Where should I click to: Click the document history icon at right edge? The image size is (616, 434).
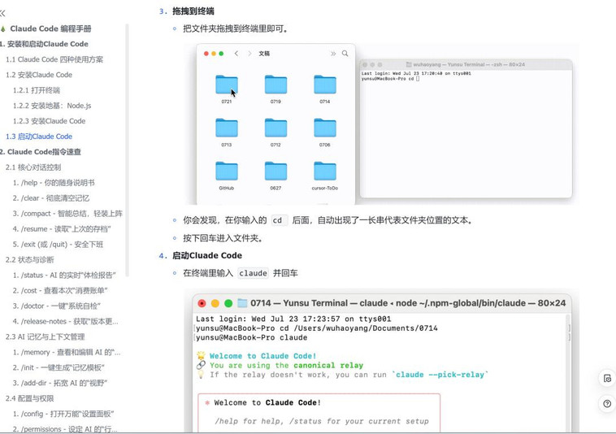[x=607, y=379]
